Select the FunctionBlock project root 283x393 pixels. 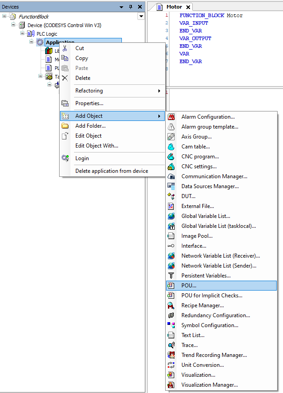[x=33, y=17]
